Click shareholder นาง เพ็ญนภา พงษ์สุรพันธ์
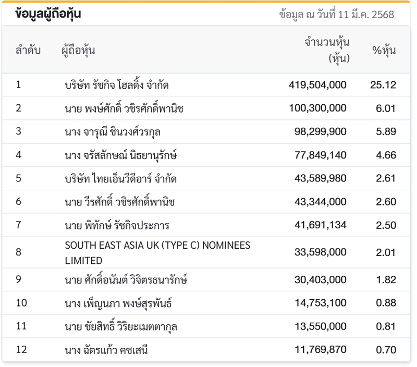This screenshot has height=367, width=417. [x=118, y=303]
